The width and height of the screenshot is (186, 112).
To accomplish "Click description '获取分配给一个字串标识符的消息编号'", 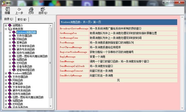I will [x=112, y=52].
